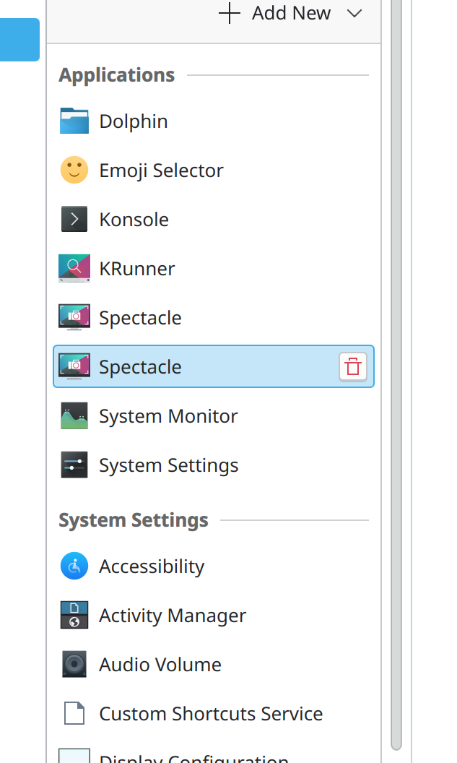Select the KRunner entry text
The width and height of the screenshot is (457, 763).
tap(137, 269)
